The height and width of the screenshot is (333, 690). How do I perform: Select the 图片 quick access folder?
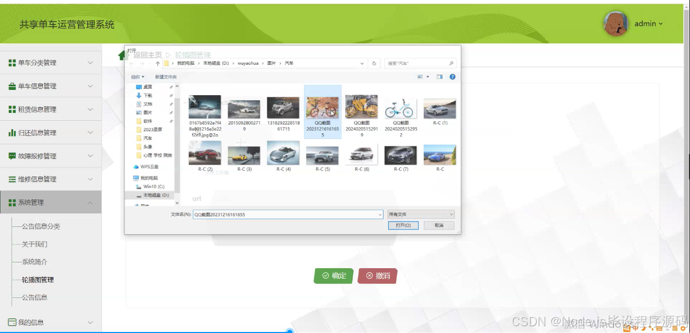(148, 112)
